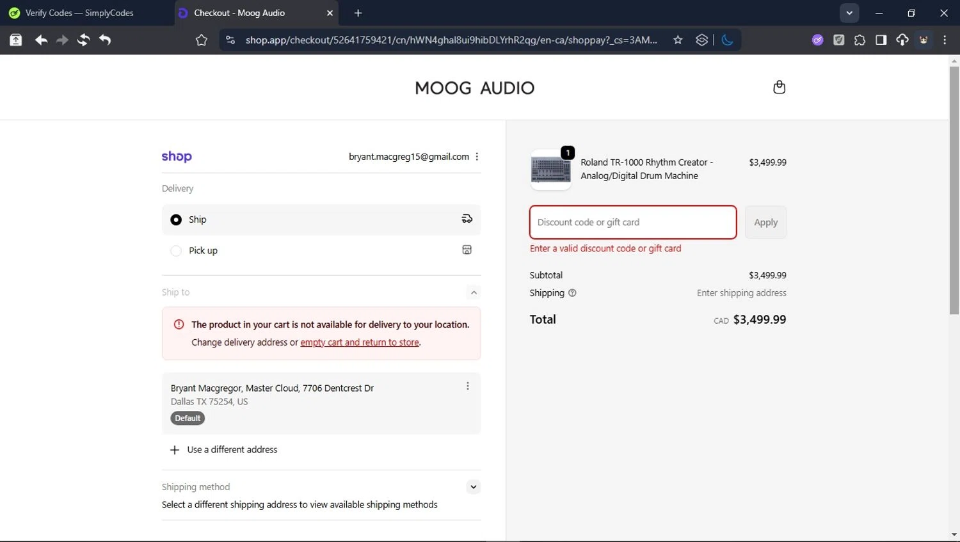
Task: Open the tab search dropdown arrow
Action: click(x=849, y=13)
